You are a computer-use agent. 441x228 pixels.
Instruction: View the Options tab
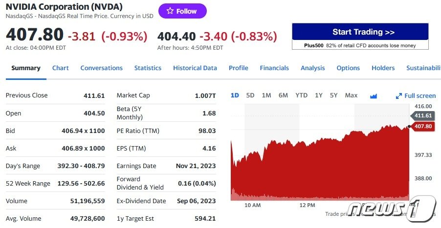348,68
